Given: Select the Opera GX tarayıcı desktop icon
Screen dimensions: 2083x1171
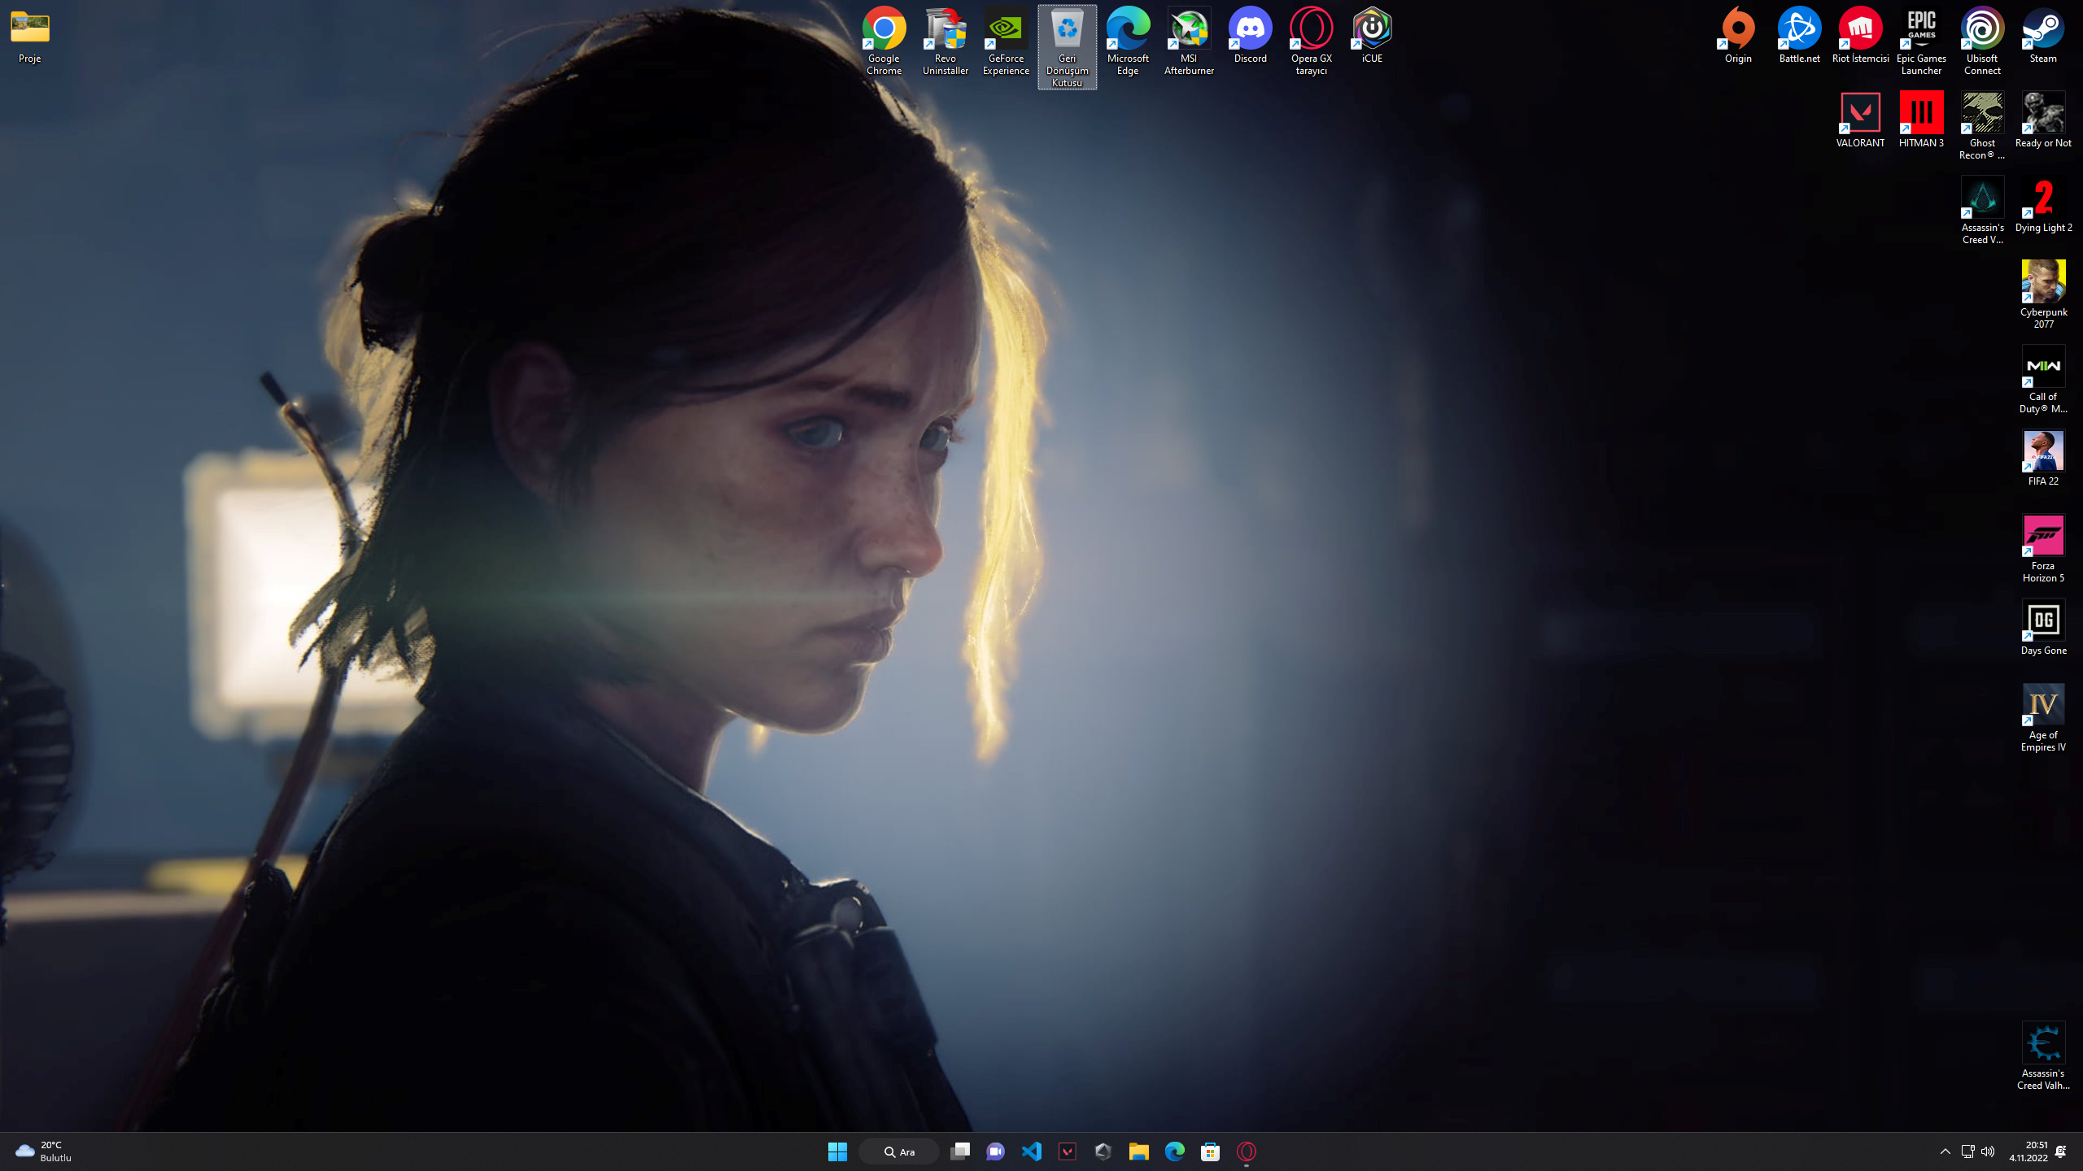Looking at the screenshot, I should pyautogui.click(x=1311, y=41).
